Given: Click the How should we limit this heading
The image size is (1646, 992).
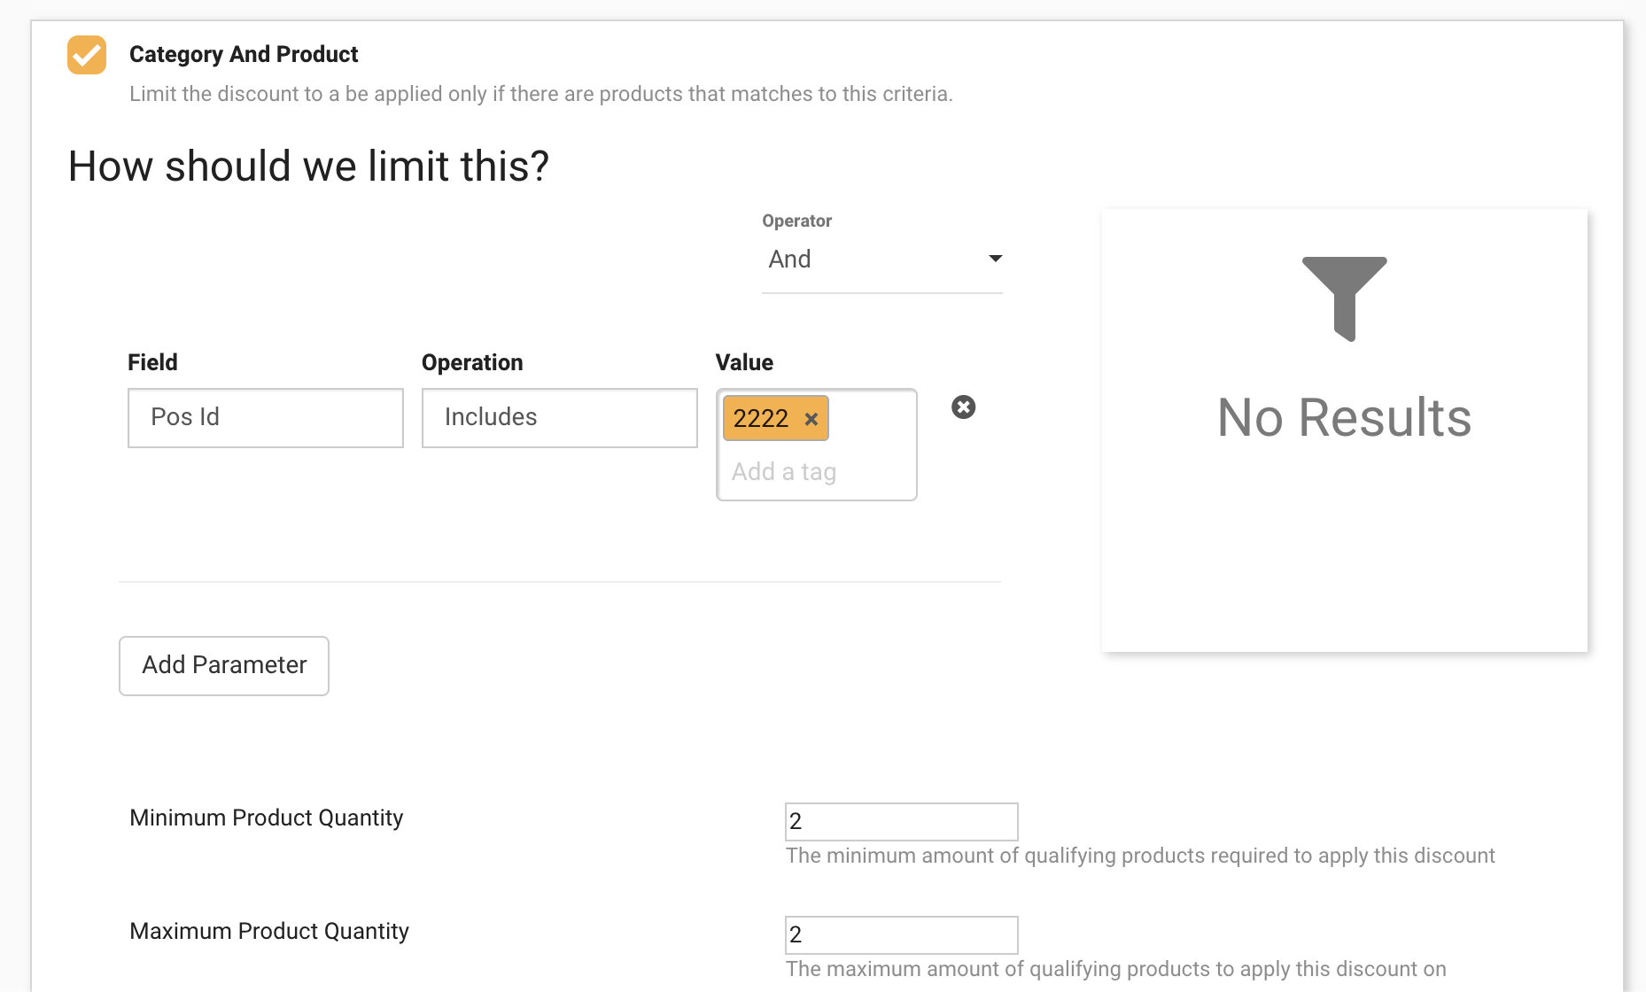Looking at the screenshot, I should coord(308,167).
